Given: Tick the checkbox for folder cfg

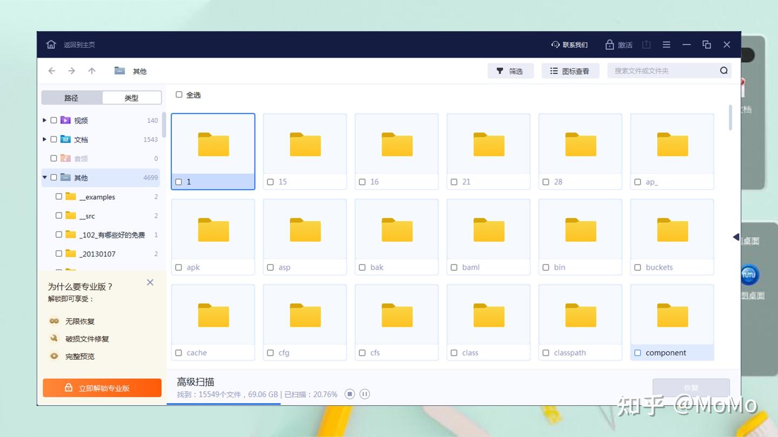Looking at the screenshot, I should [x=270, y=353].
